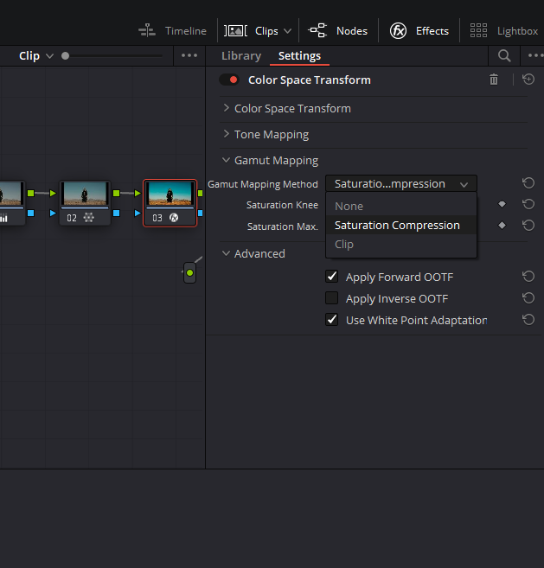Screen dimensions: 544x568
Task: Reset the Saturation Max value
Action: point(528,226)
